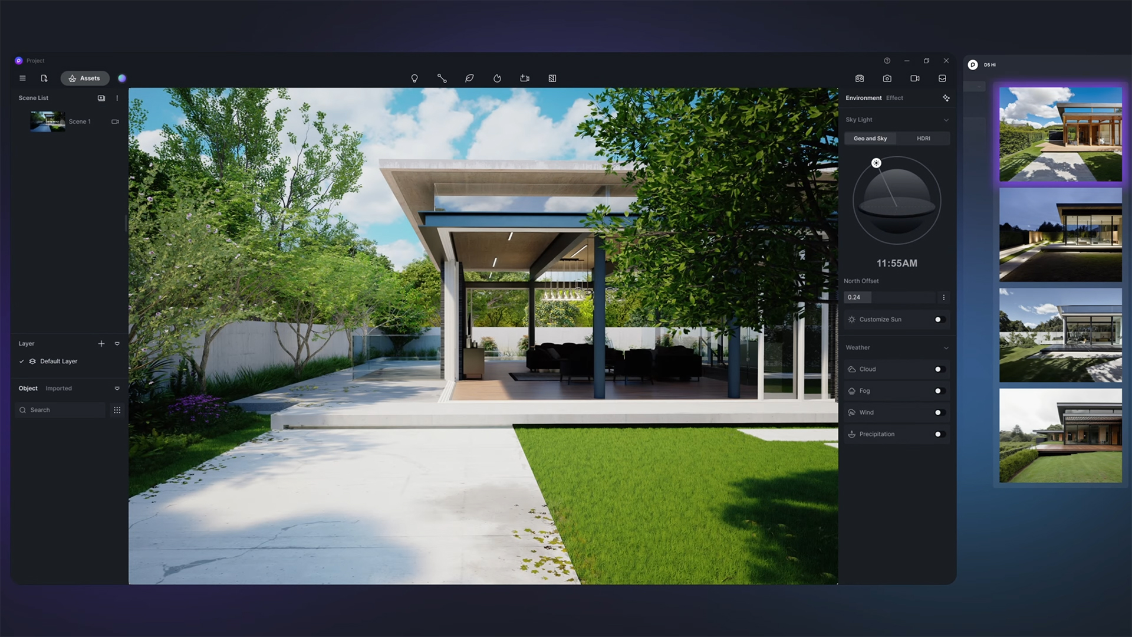Enable the Precipitation toggle
Screen dimensions: 1132x637
pyautogui.click(x=940, y=434)
